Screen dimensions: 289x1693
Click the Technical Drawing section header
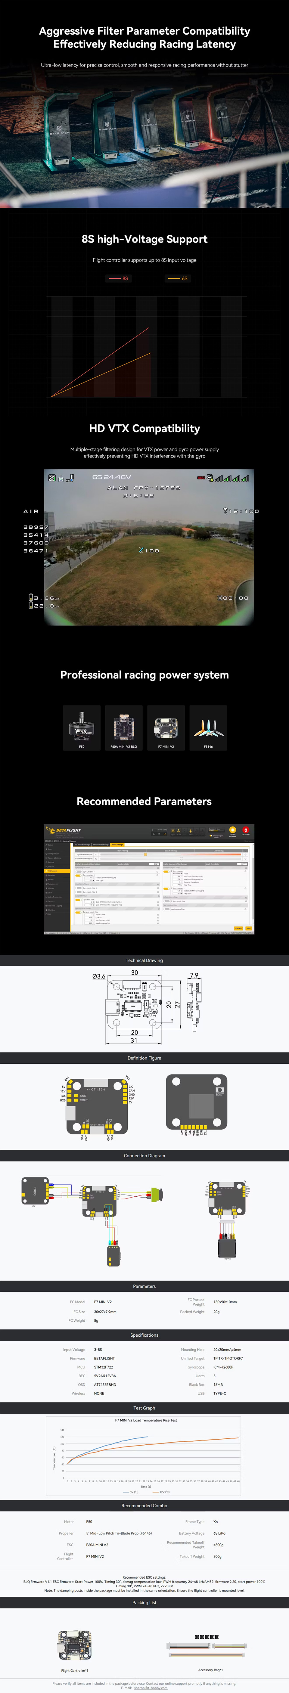[x=144, y=960]
